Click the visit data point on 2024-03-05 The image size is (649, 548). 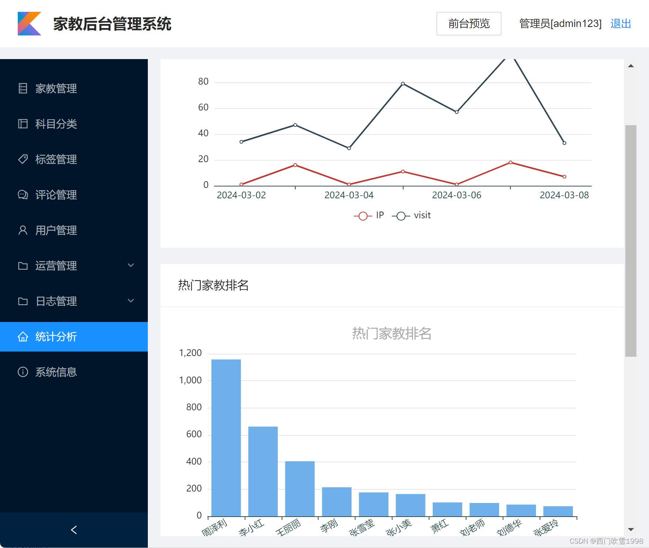[403, 84]
